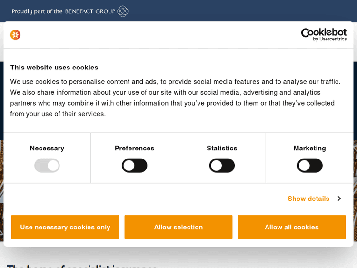Click the Preferences category label
The width and height of the screenshot is (357, 268).
(x=135, y=148)
